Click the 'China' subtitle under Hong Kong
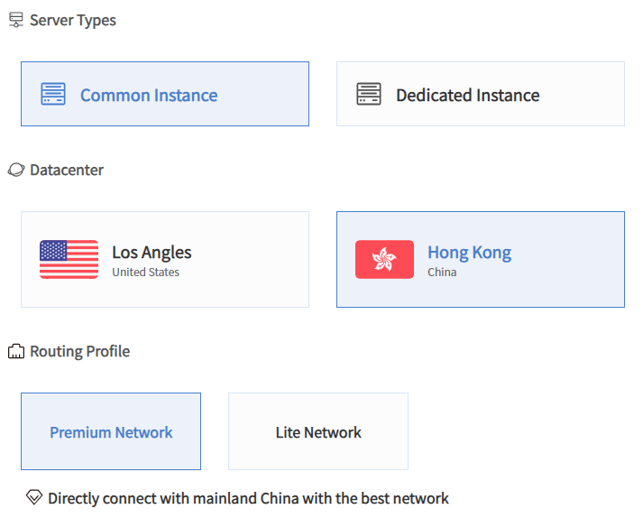The width and height of the screenshot is (643, 518). tap(442, 272)
